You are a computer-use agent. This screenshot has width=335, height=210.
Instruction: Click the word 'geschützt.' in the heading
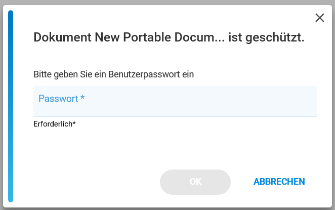point(275,38)
